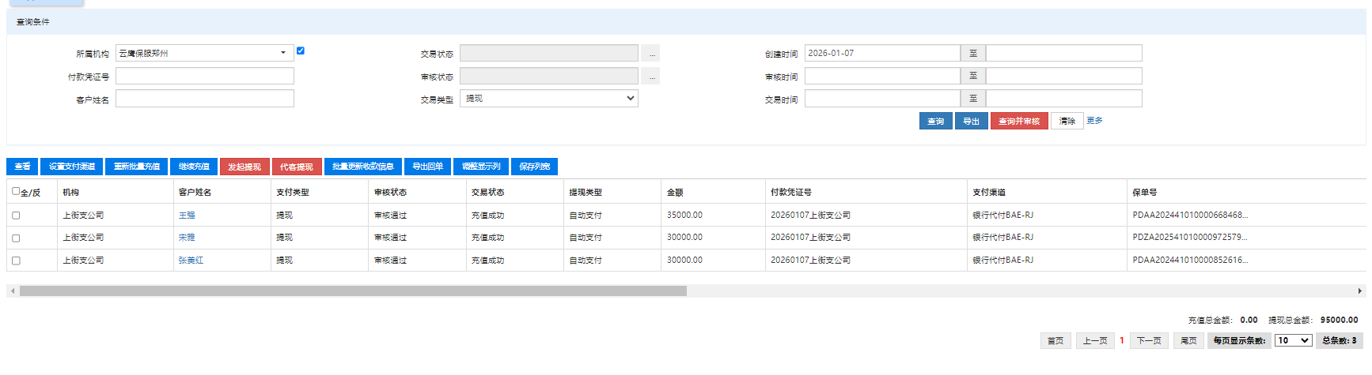1372x375 pixels.
Task: Click 重新批量充值 toolbar button
Action: coord(136,167)
